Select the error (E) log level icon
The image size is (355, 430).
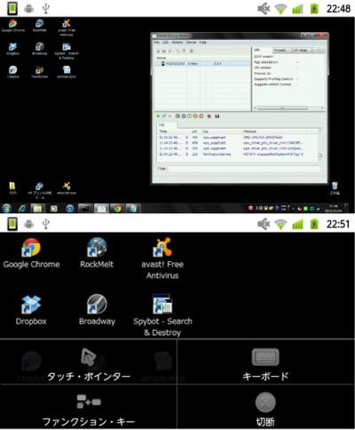201,116
